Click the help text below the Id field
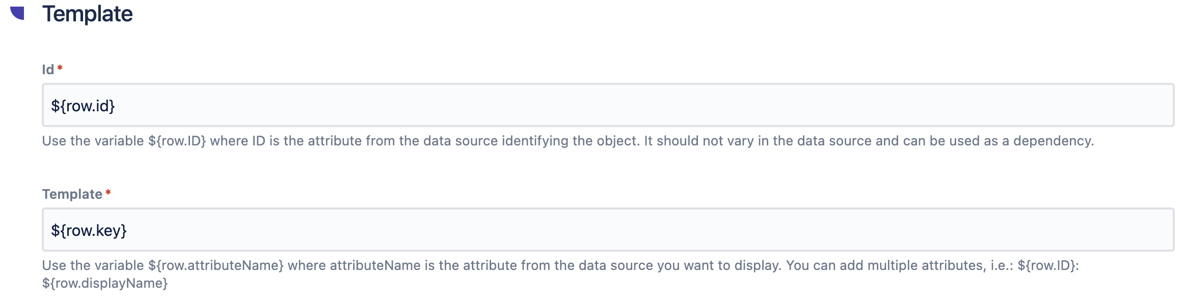Image resolution: width=1187 pixels, height=303 pixels. [568, 141]
